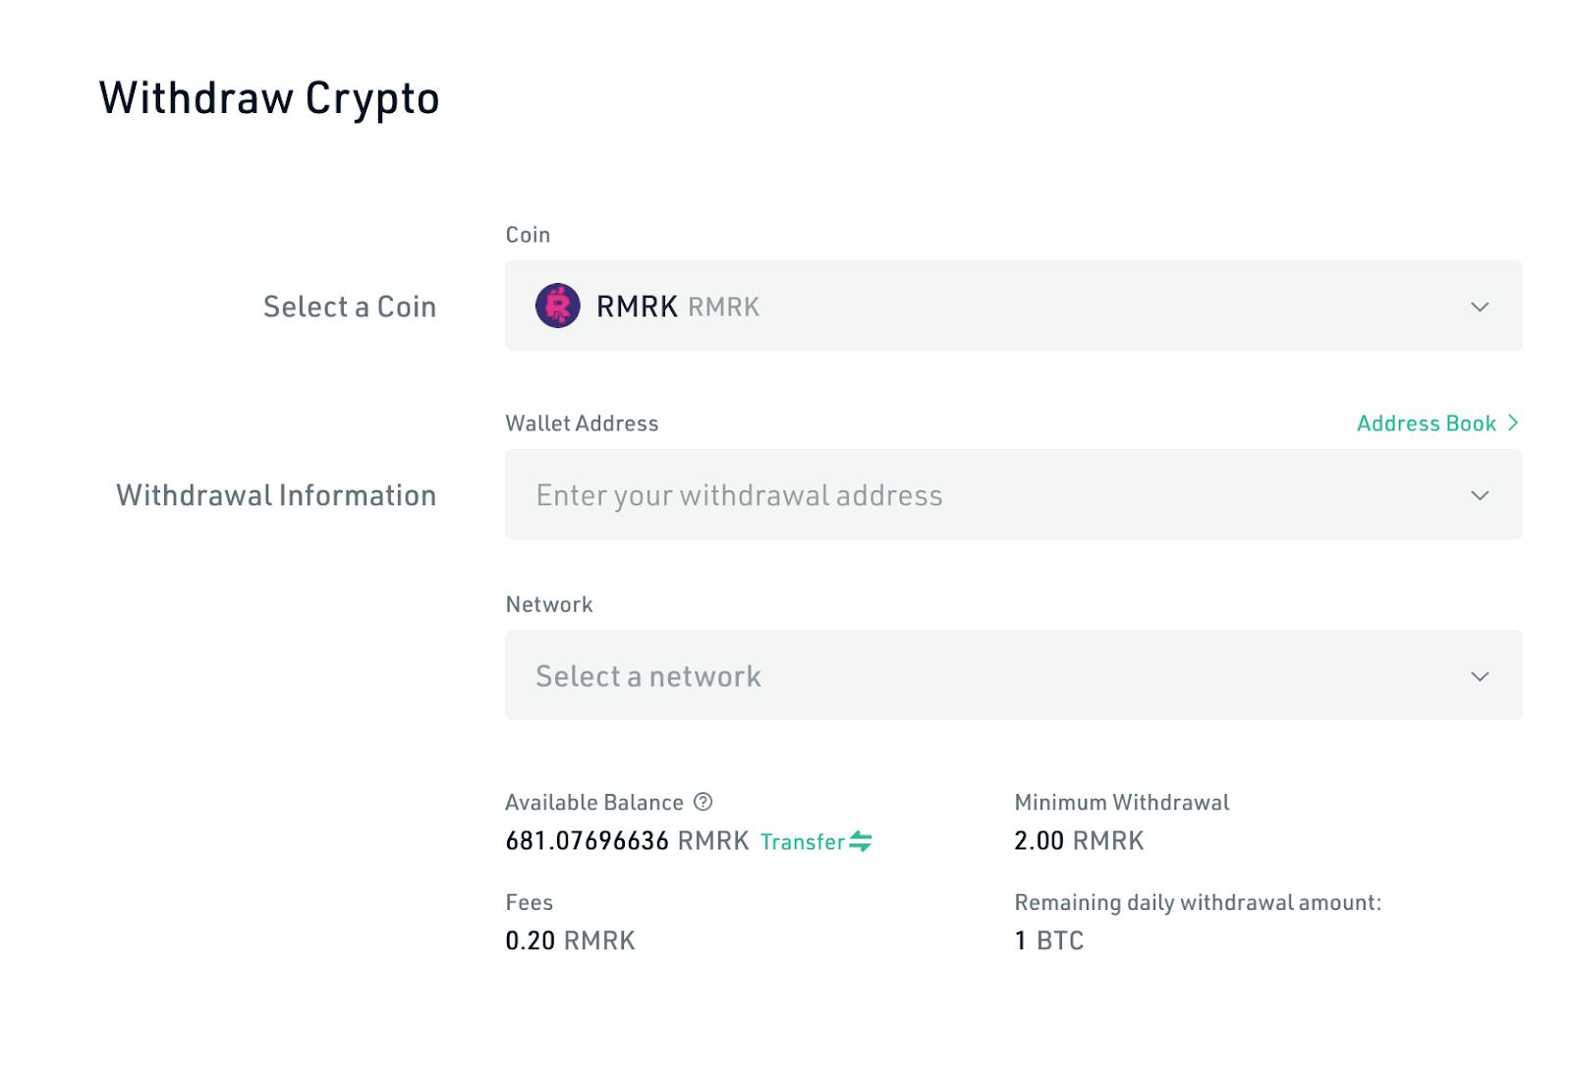
Task: Click the Minimum Withdrawal 2.00 RMRK value
Action: (1079, 841)
